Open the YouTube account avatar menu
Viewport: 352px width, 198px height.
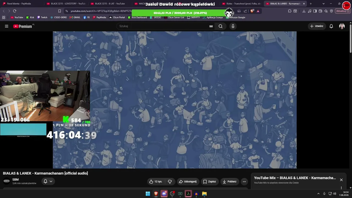click(x=342, y=26)
